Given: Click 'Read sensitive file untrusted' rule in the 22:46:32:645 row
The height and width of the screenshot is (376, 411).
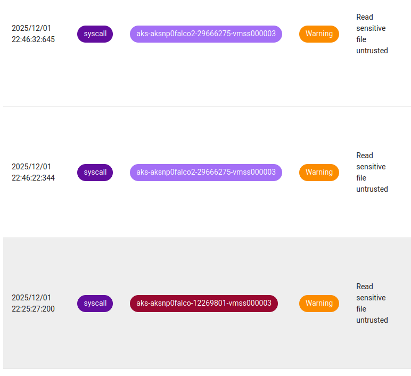Looking at the screenshot, I should tap(372, 34).
